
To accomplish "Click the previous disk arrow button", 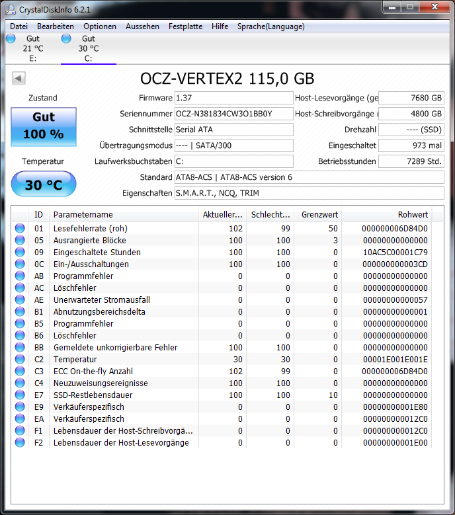I will [x=19, y=78].
